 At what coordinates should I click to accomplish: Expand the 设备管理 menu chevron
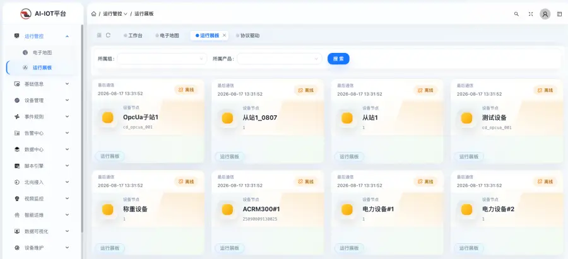click(67, 100)
